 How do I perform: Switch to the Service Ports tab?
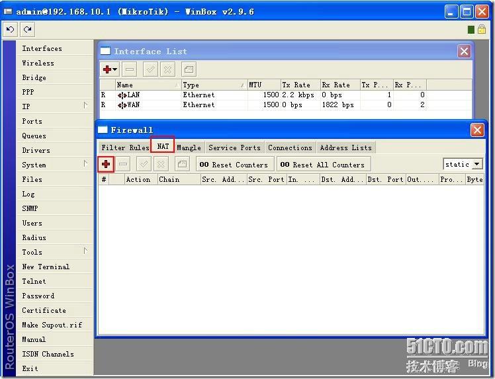click(x=234, y=147)
